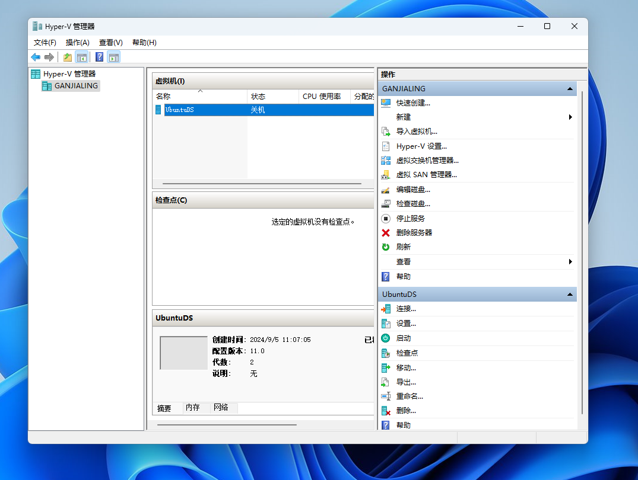
Task: Click the 虚拟 SAN 管理器 icon
Action: [x=386, y=175]
